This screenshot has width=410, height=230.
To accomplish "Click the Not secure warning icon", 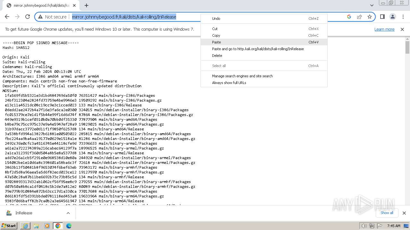I will click(40, 17).
